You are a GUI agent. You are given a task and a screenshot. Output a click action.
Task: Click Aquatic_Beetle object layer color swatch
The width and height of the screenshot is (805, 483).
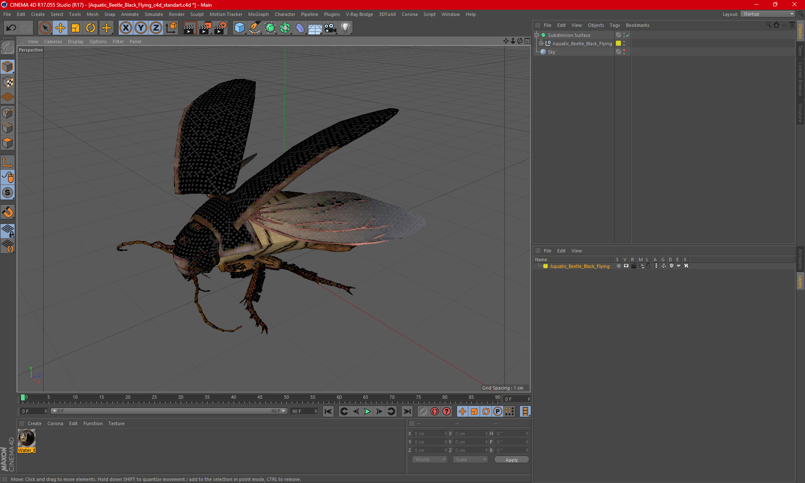[618, 44]
